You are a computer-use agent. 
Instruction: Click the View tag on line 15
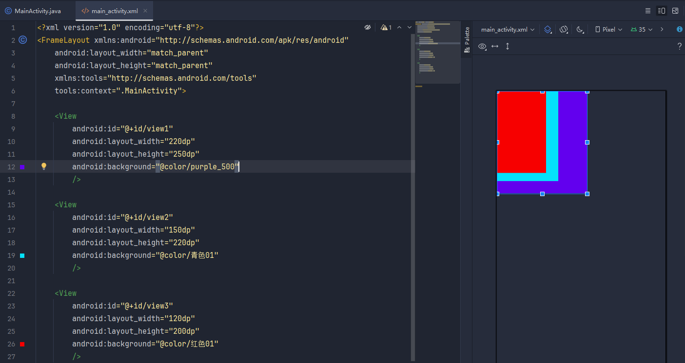point(65,205)
